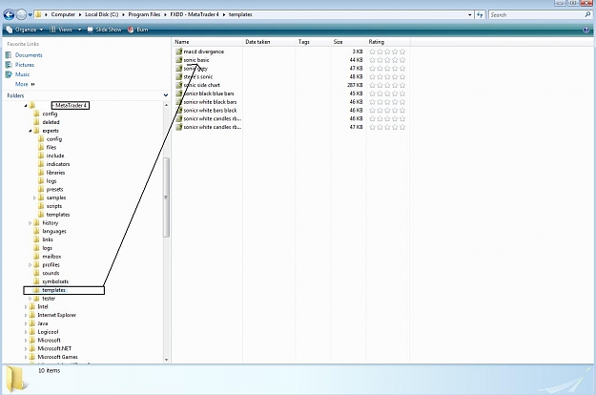Rate 'sonic basic' one star
The height and width of the screenshot is (395, 596).
pyautogui.click(x=373, y=60)
